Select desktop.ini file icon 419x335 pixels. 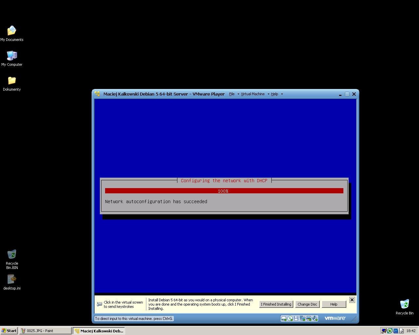click(12, 282)
